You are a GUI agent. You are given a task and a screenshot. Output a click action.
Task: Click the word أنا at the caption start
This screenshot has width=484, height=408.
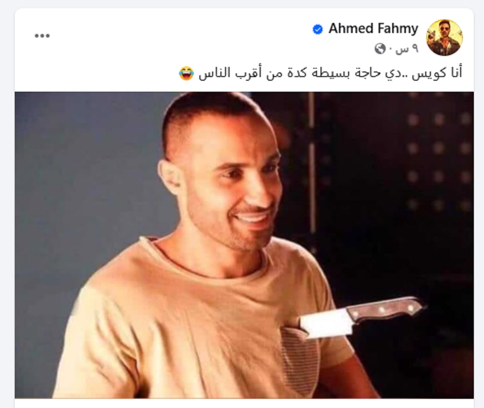coord(455,72)
